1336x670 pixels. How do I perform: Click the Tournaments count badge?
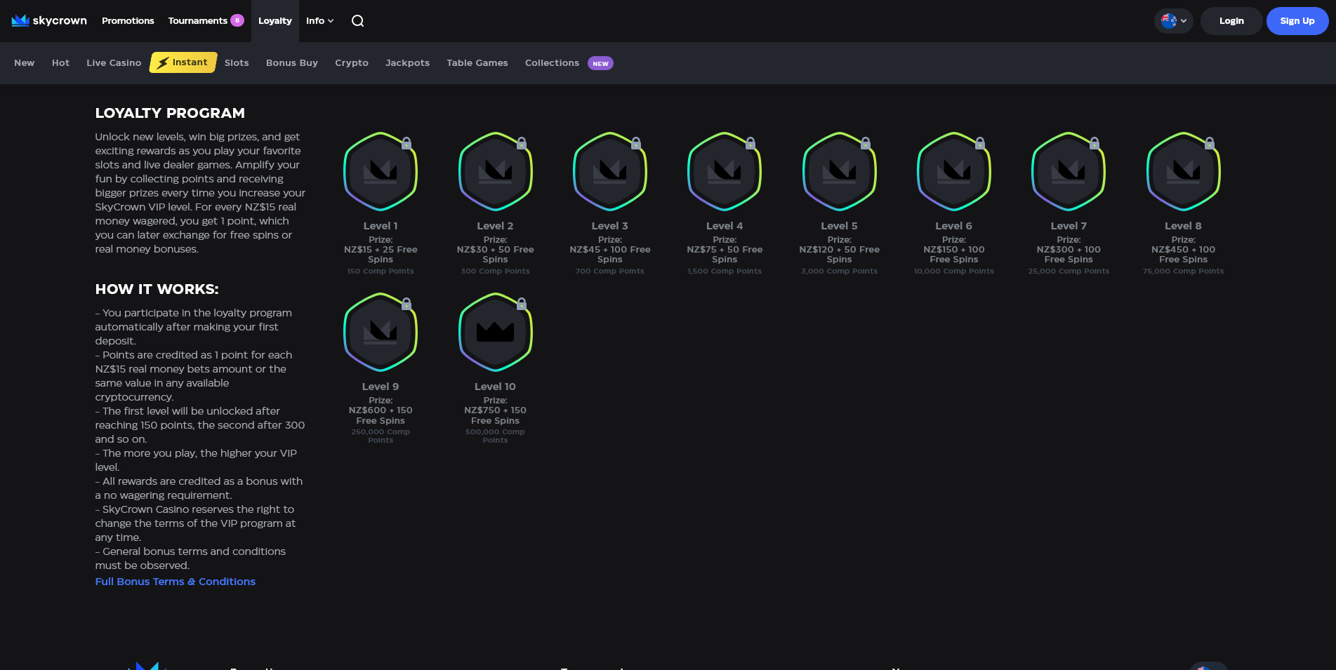[x=237, y=20]
